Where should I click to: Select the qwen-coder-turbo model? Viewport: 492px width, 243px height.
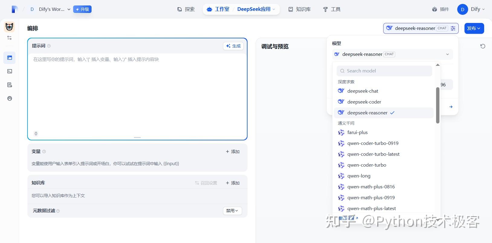(x=384, y=165)
